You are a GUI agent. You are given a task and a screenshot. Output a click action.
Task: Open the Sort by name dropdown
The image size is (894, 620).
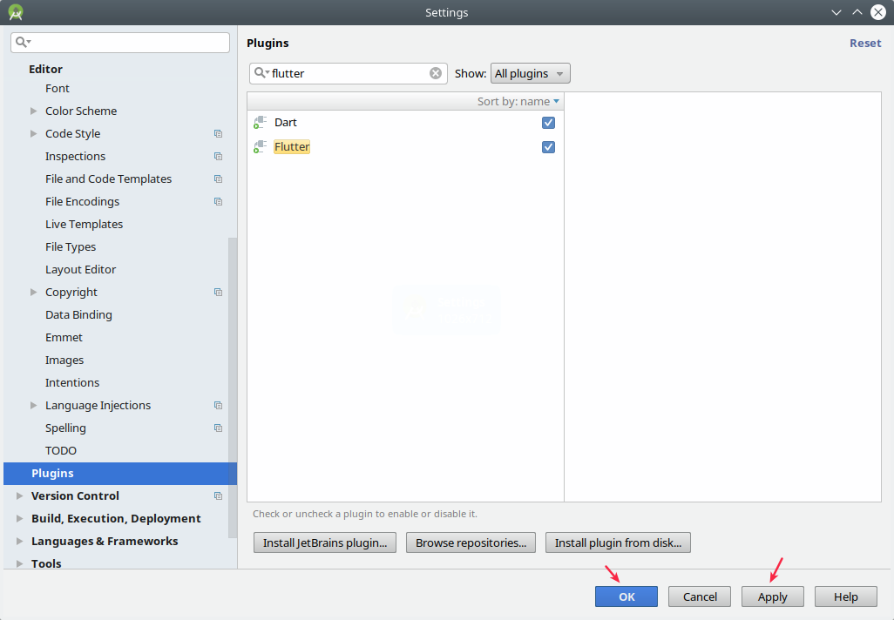click(x=518, y=101)
